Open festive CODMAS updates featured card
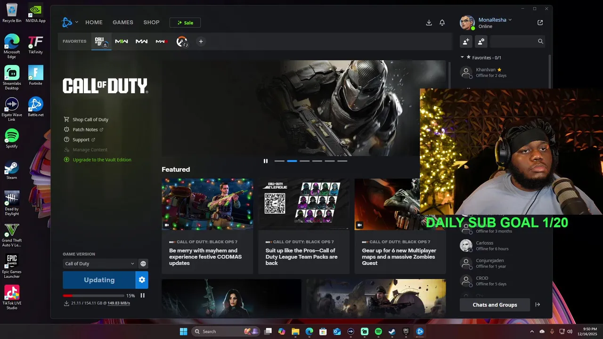This screenshot has height=339, width=603. click(207, 226)
